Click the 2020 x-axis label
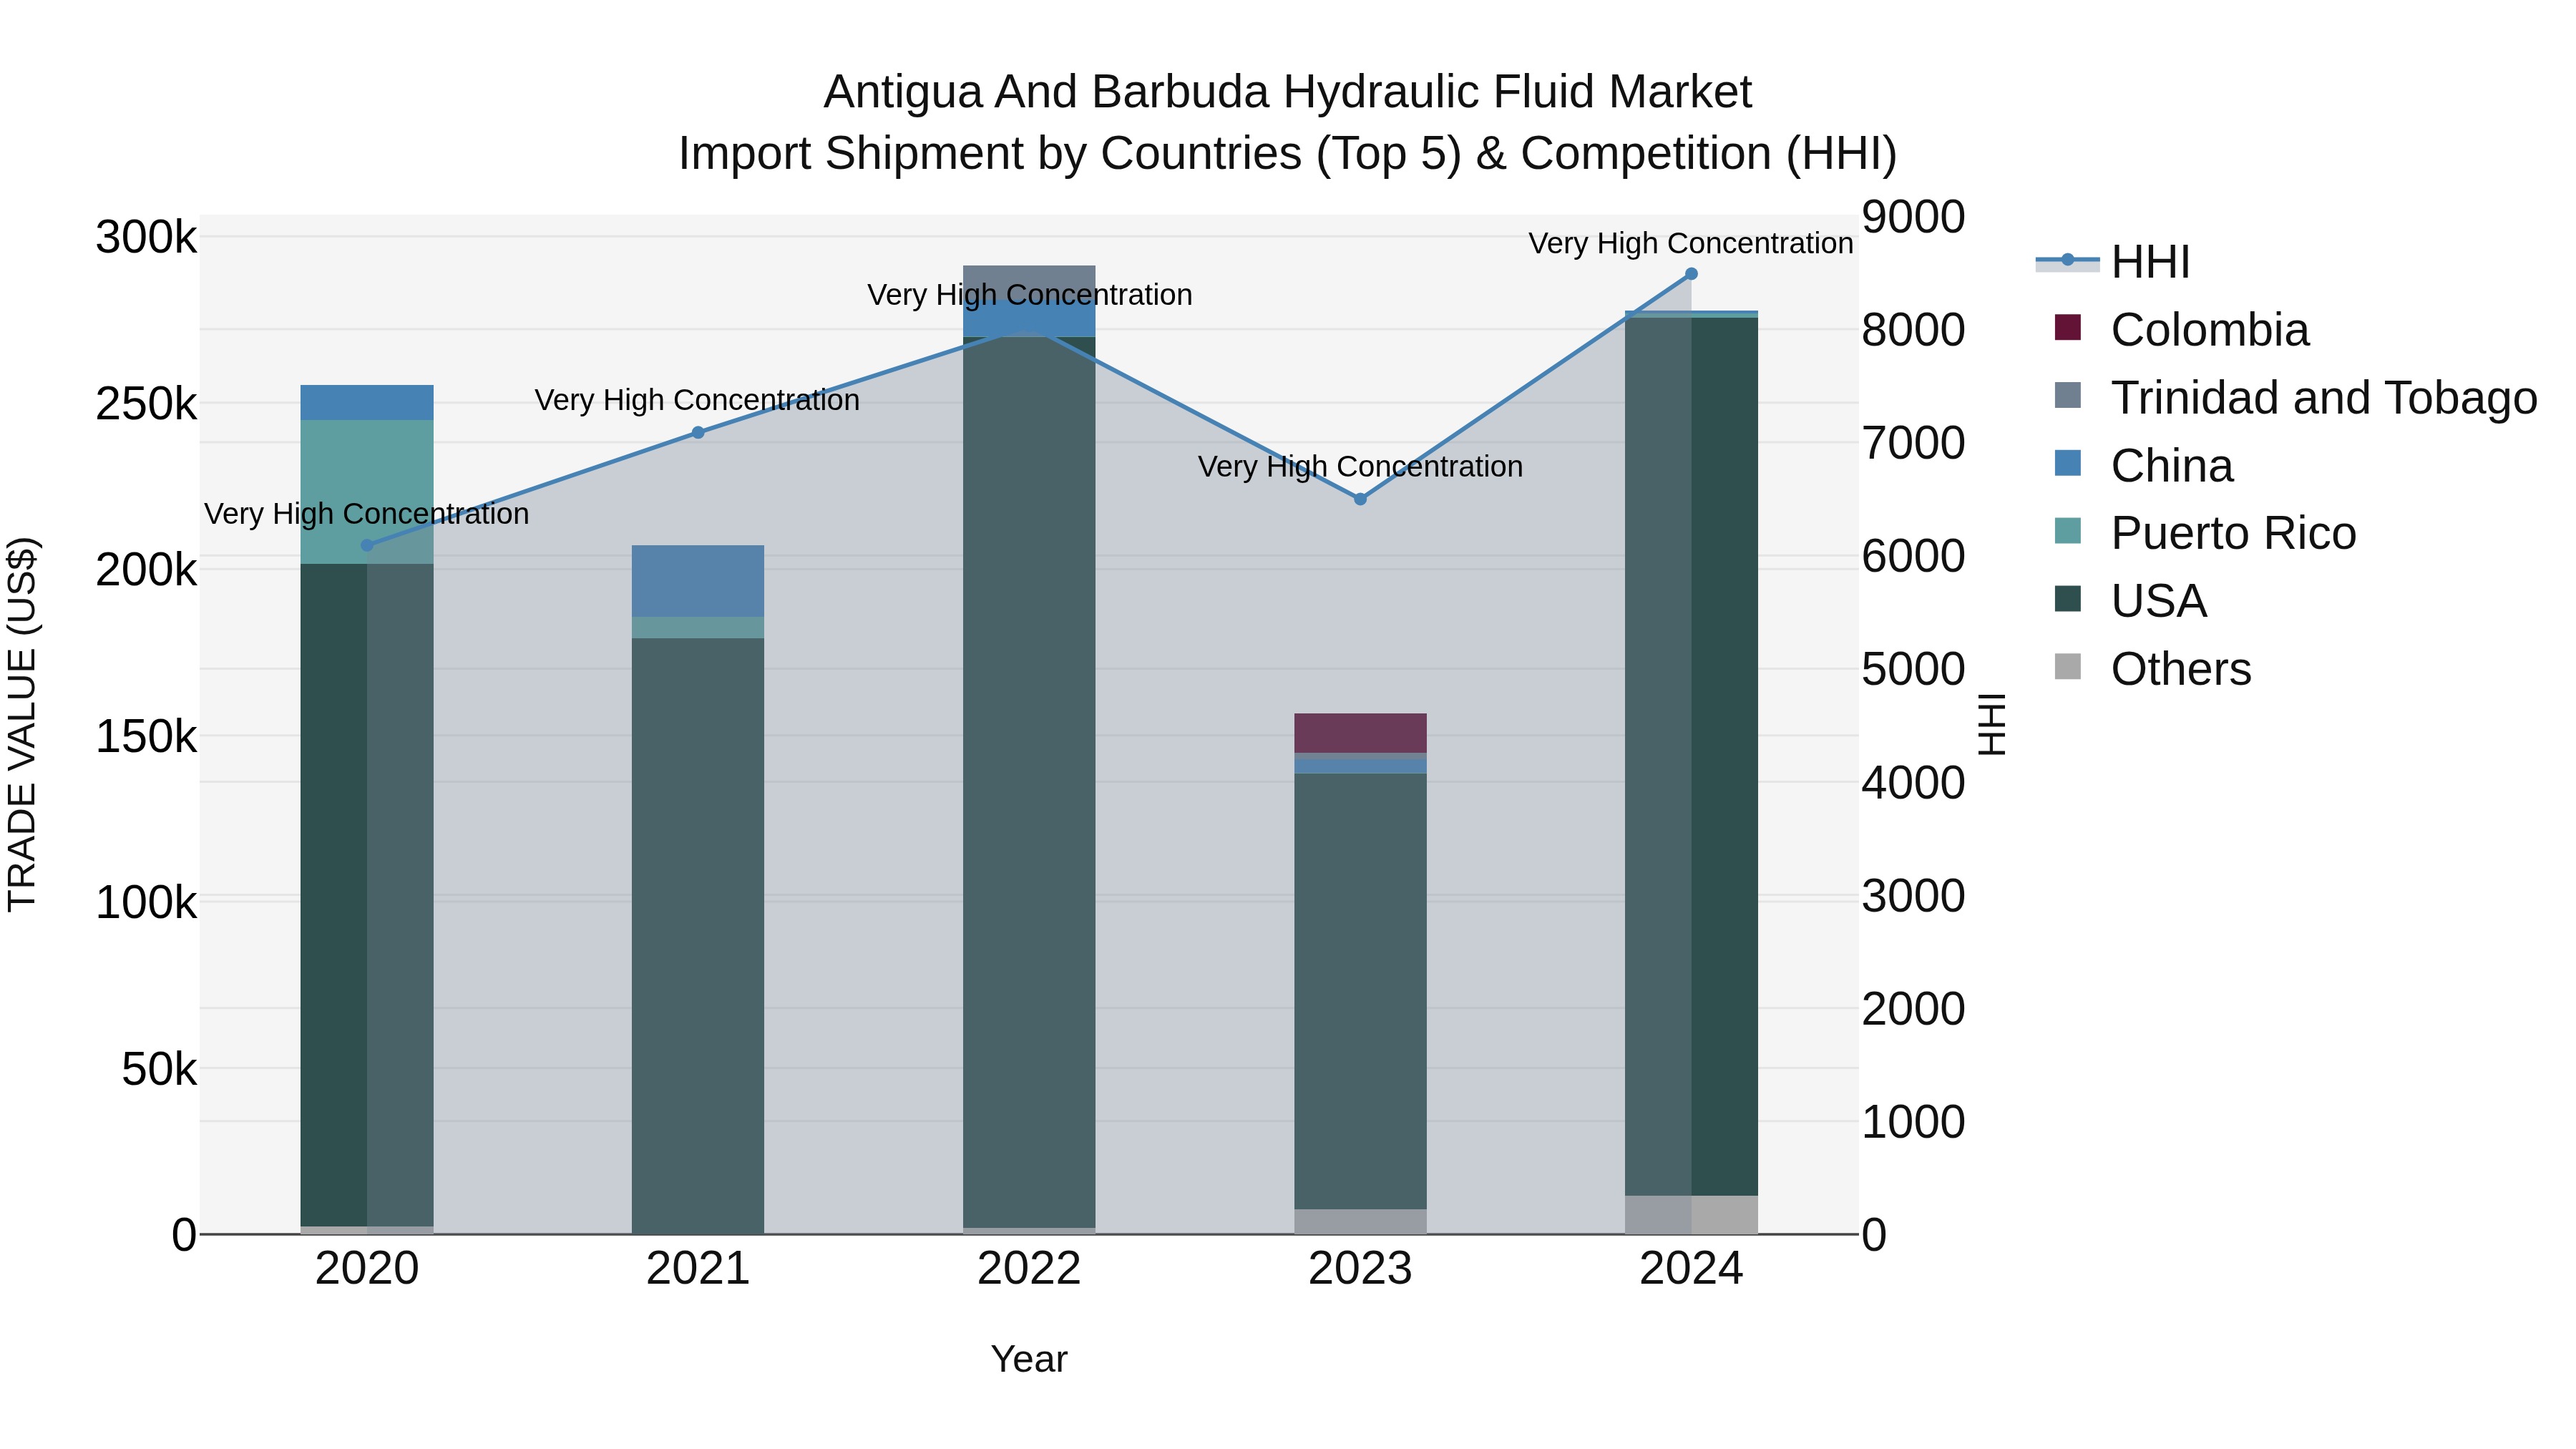 (367, 1269)
